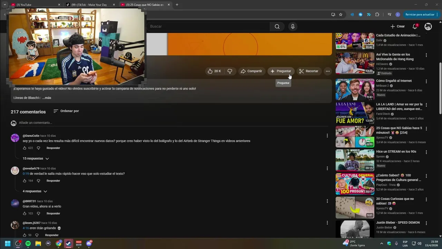This screenshot has width=442, height=249.
Task: Open the Shazam extension
Action: (x=361, y=15)
